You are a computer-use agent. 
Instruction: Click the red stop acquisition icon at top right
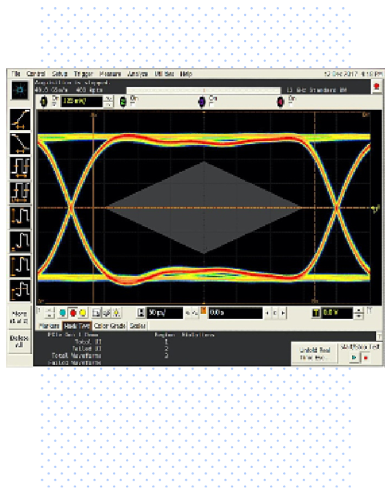pyautogui.click(x=376, y=87)
